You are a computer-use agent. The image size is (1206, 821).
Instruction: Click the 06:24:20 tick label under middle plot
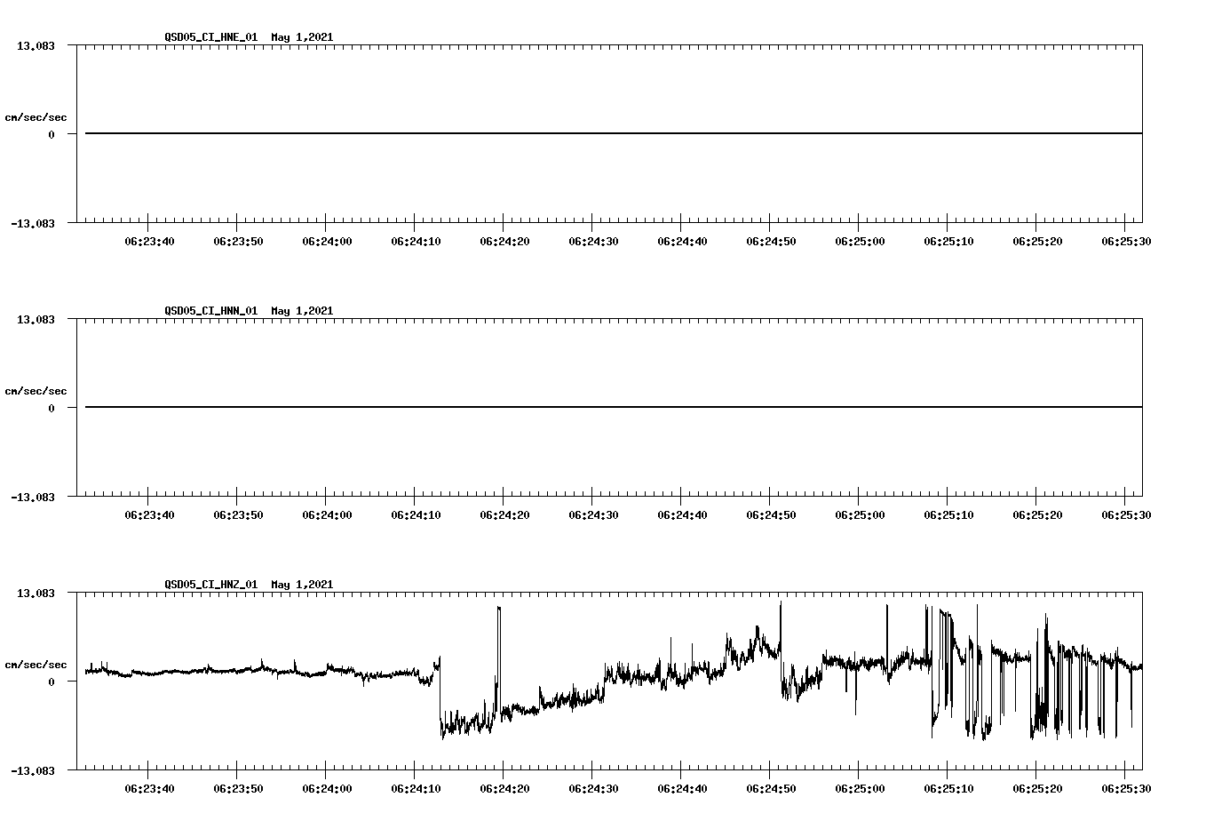click(x=504, y=514)
